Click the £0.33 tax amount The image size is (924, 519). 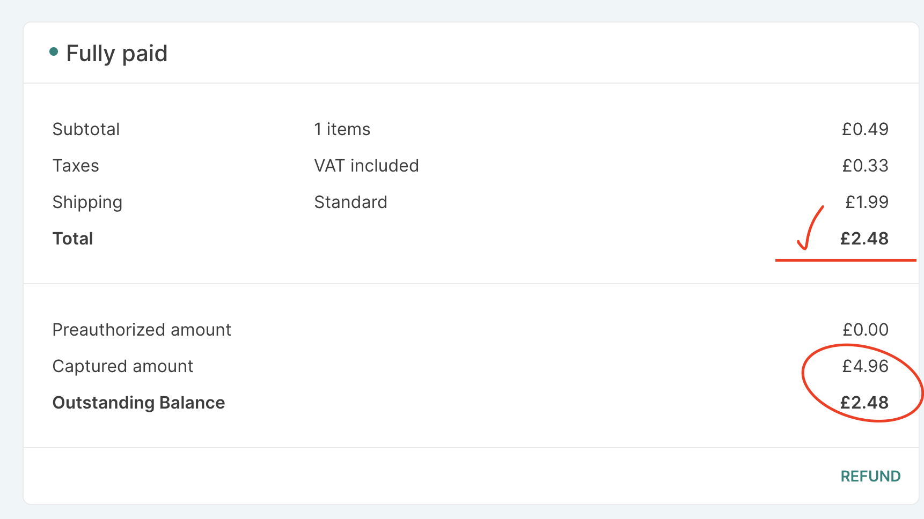[865, 166]
